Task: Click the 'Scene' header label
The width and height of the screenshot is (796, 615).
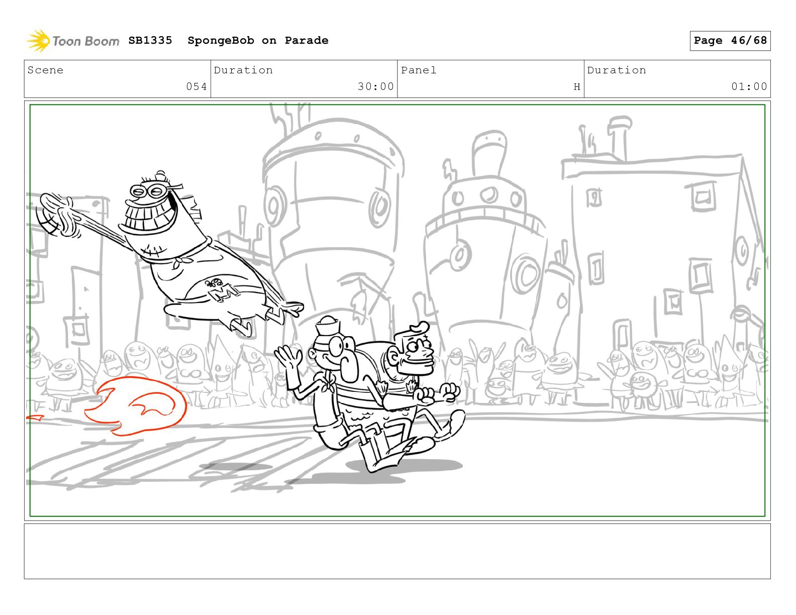Action: [46, 70]
